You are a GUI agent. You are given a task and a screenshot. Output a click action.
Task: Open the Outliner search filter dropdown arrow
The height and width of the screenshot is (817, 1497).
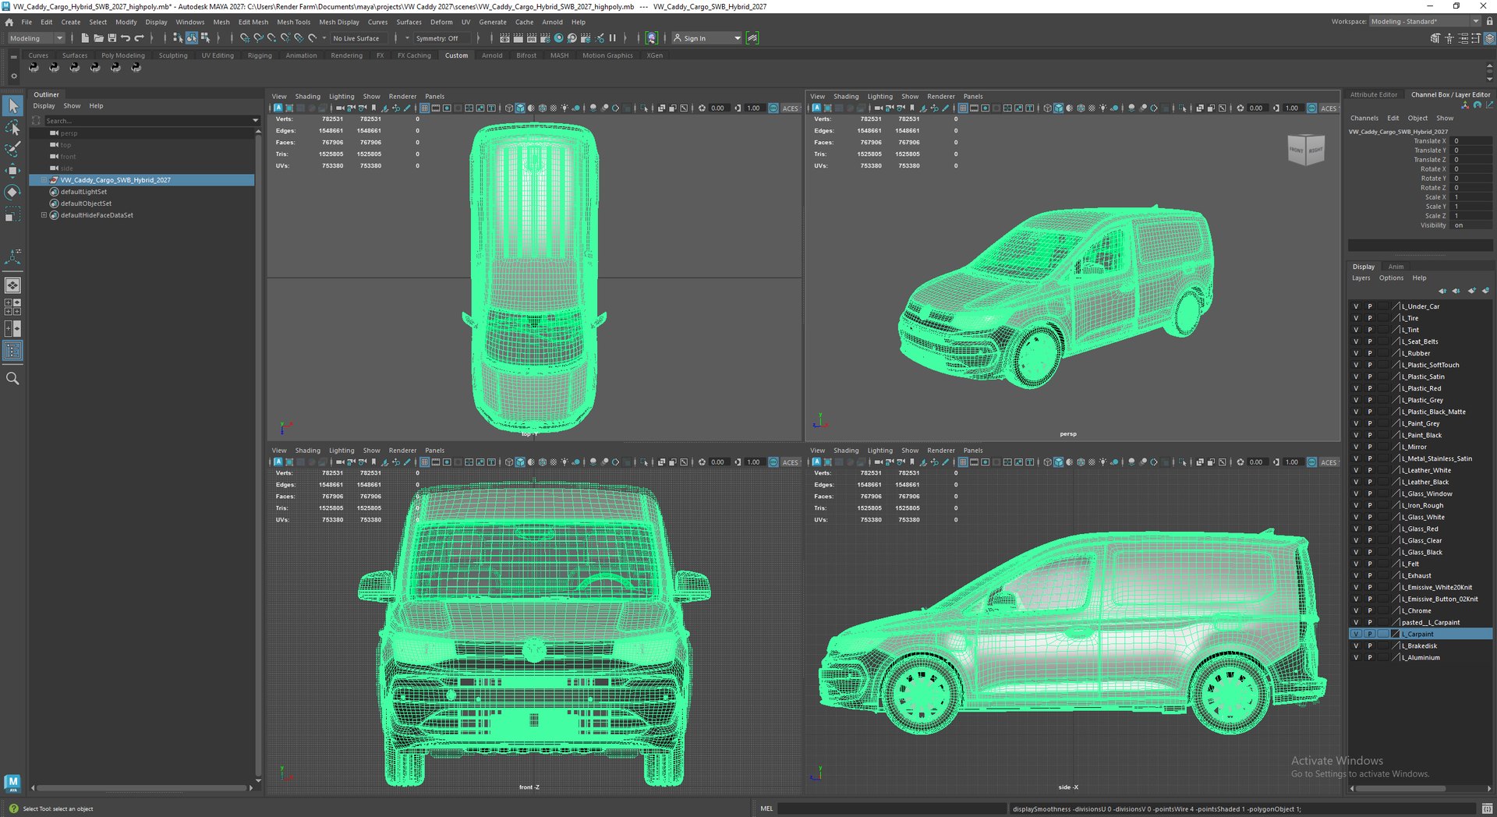point(256,121)
